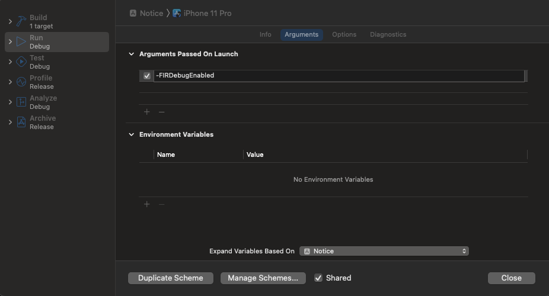Remove the launch argument with minus button
The width and height of the screenshot is (549, 296).
coord(161,112)
